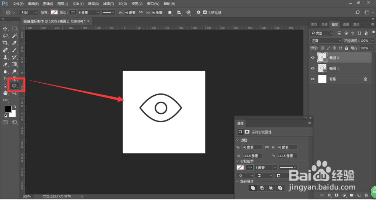Hide the 椭圆 2 layer
The image size is (376, 200).
tap(313, 58)
